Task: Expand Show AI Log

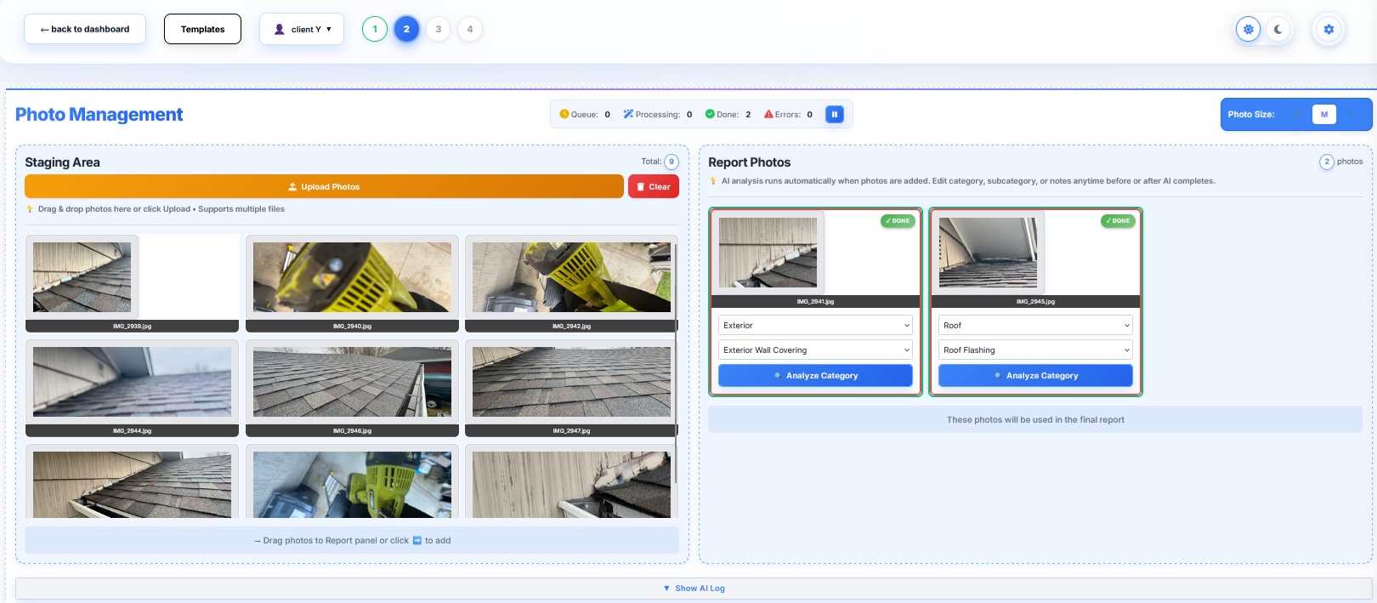Action: 694,589
